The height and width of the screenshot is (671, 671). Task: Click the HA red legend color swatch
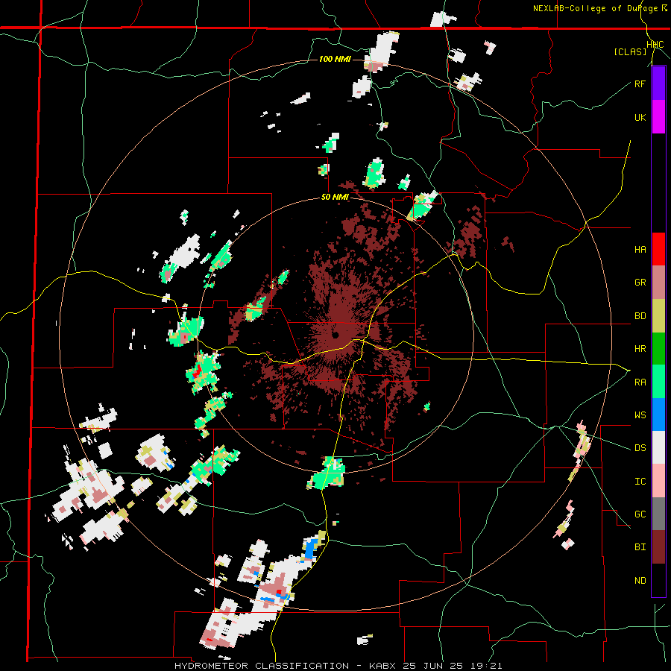click(658, 249)
